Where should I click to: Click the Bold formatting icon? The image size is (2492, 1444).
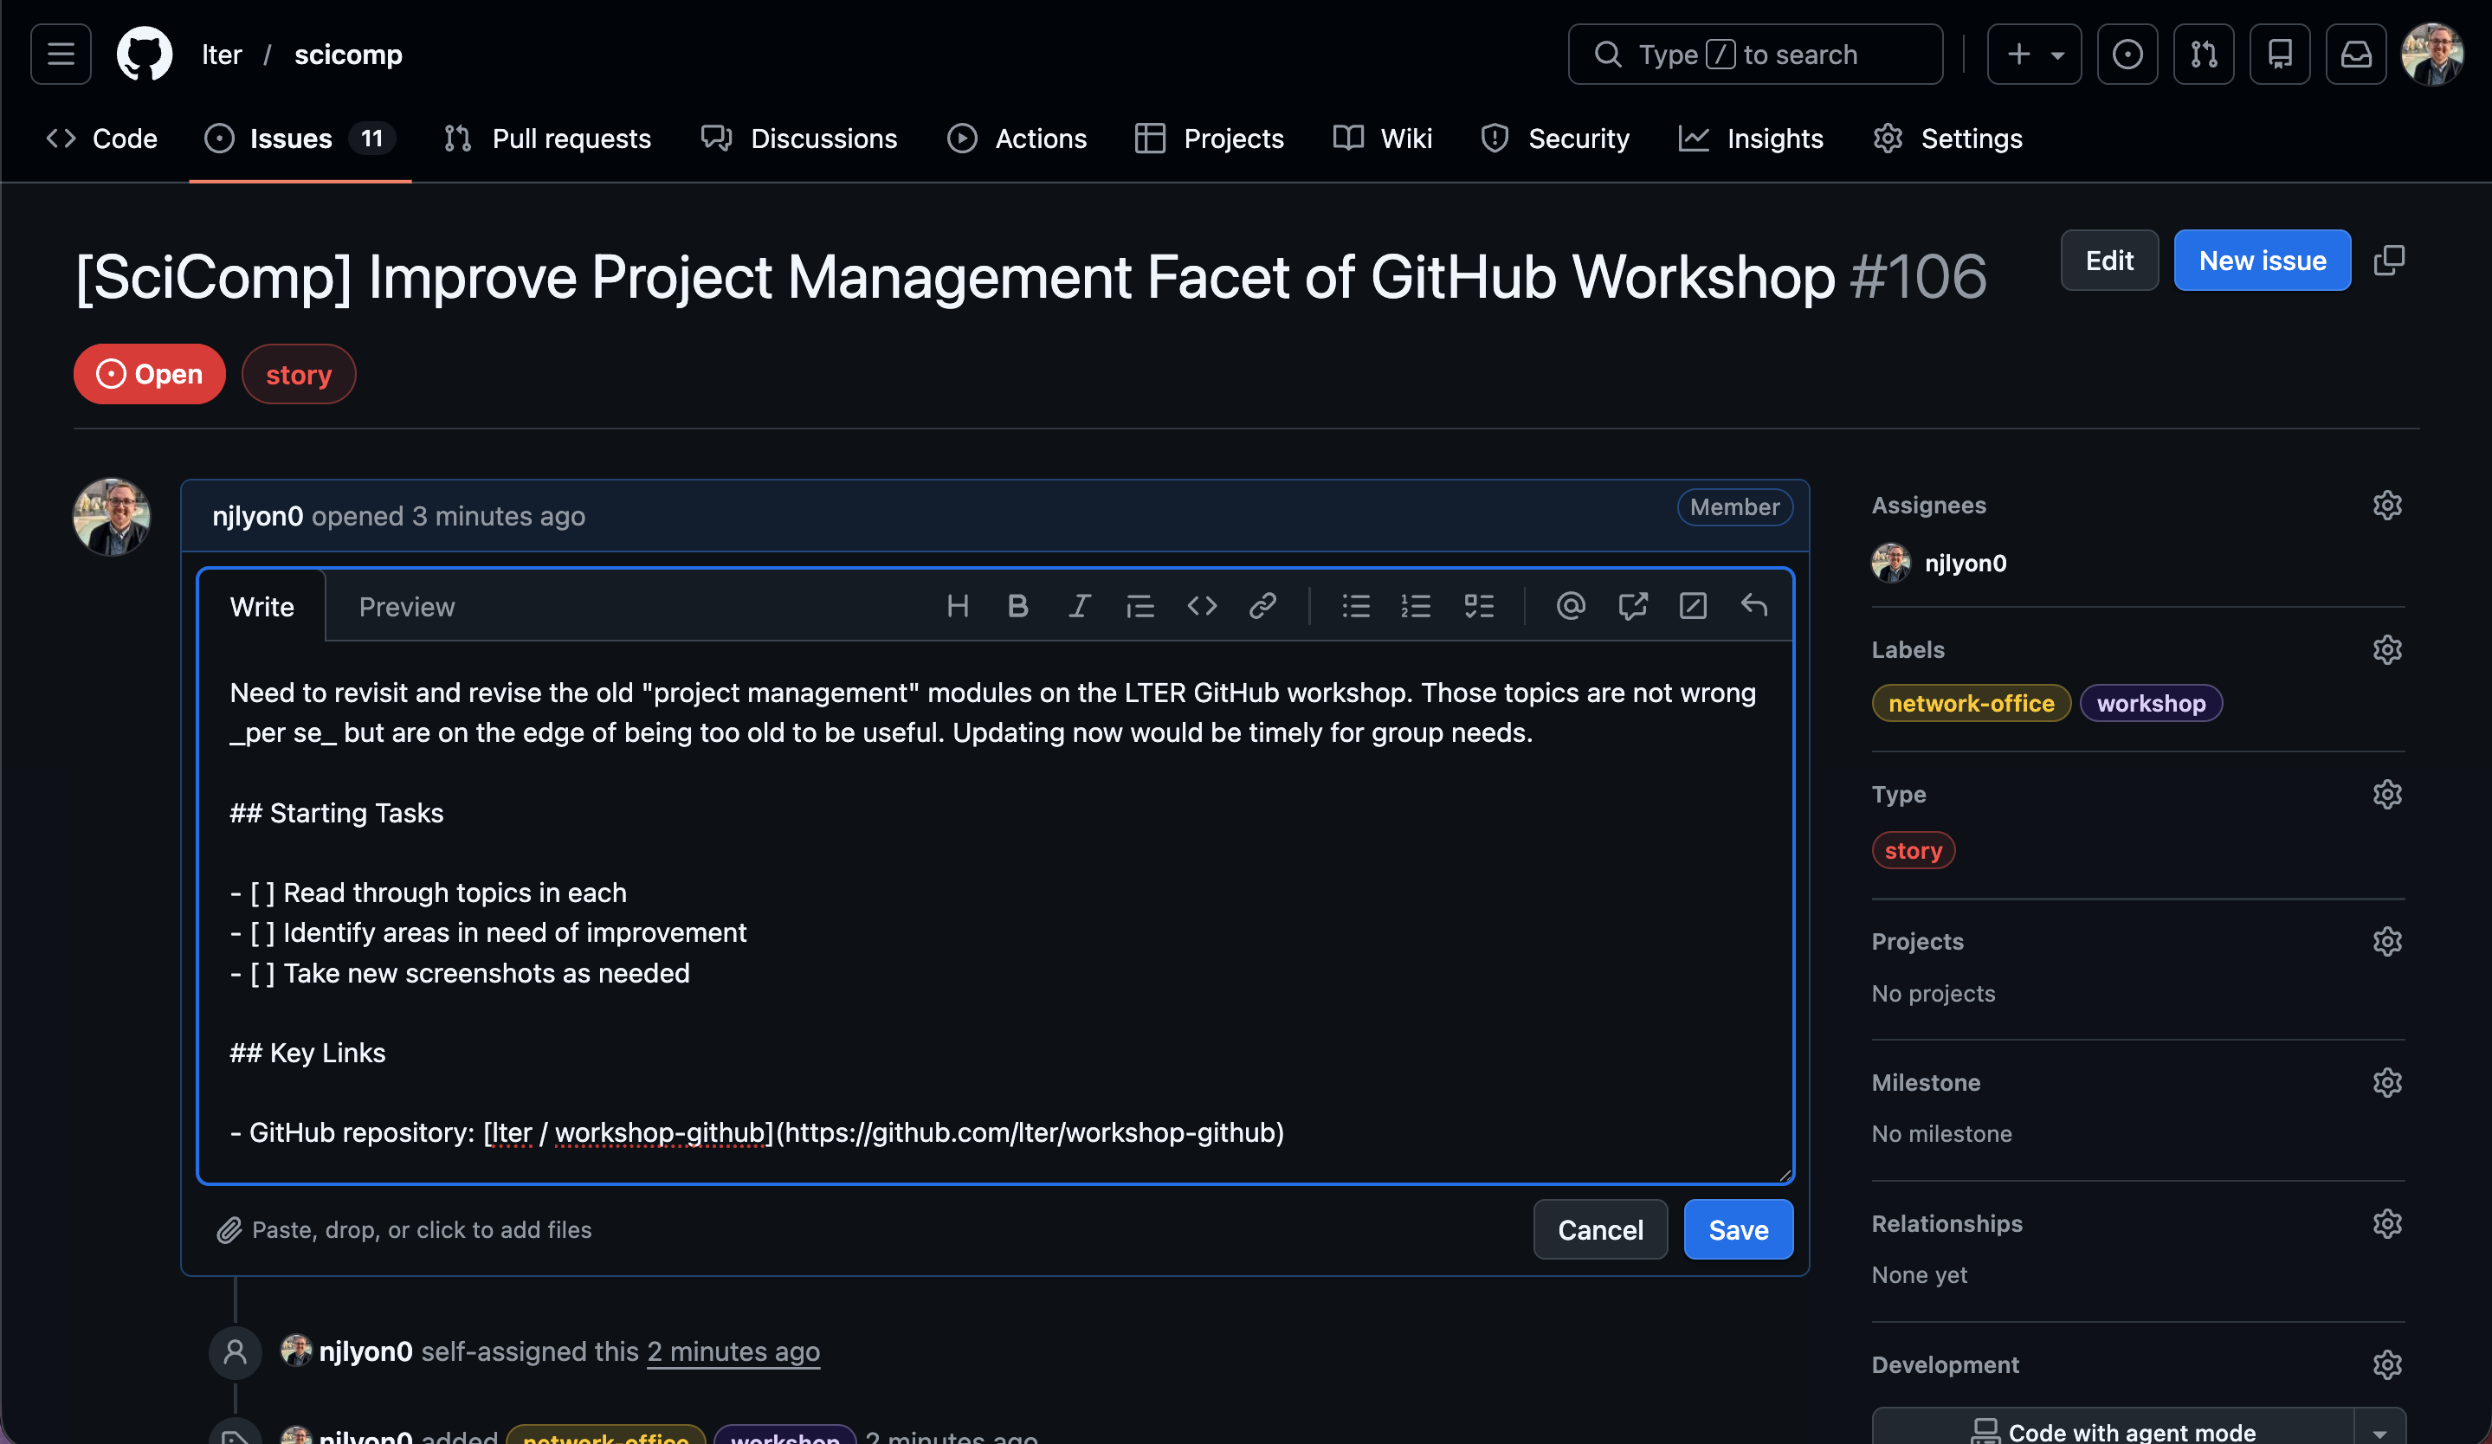click(x=1017, y=606)
